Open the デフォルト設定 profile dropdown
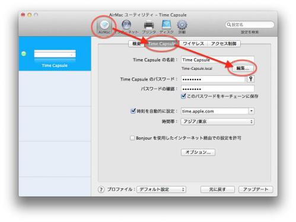Screen dimensions: 296x222 click(161, 189)
